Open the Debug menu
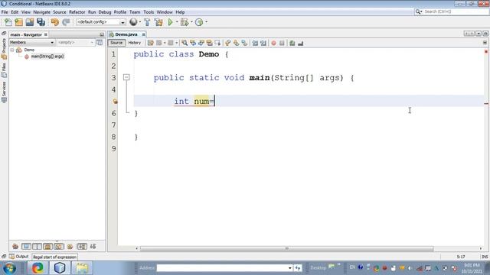This screenshot has height=275, width=490. [105, 12]
